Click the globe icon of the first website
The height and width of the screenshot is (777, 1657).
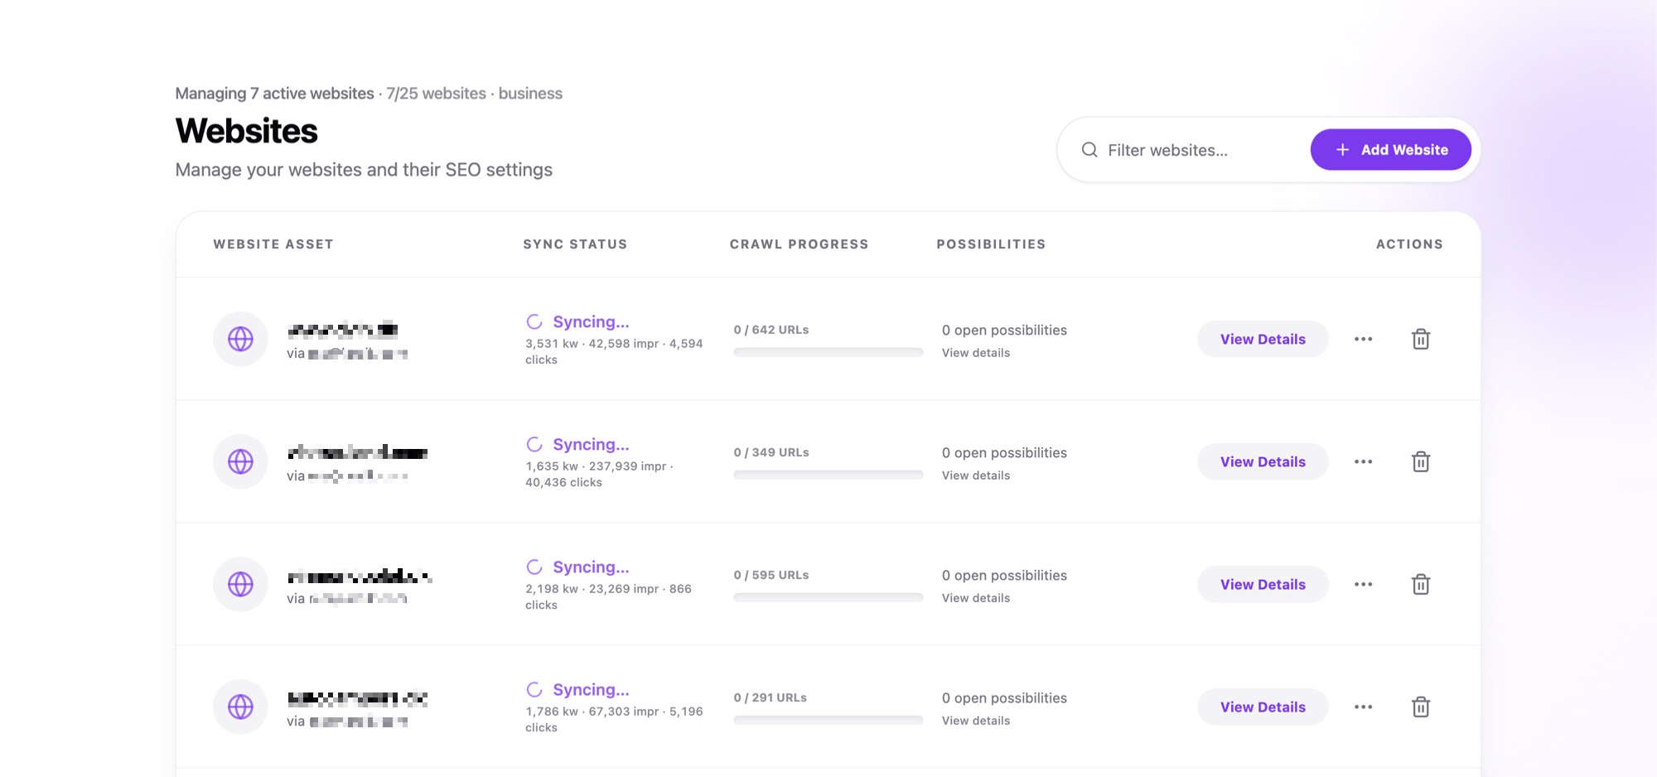tap(240, 339)
